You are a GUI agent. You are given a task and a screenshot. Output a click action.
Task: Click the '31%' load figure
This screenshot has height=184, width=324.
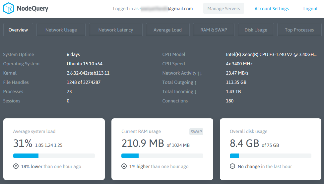pyautogui.click(x=23, y=143)
